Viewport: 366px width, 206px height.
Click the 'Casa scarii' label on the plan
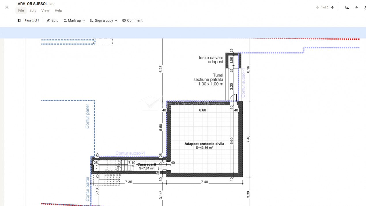[146, 165]
